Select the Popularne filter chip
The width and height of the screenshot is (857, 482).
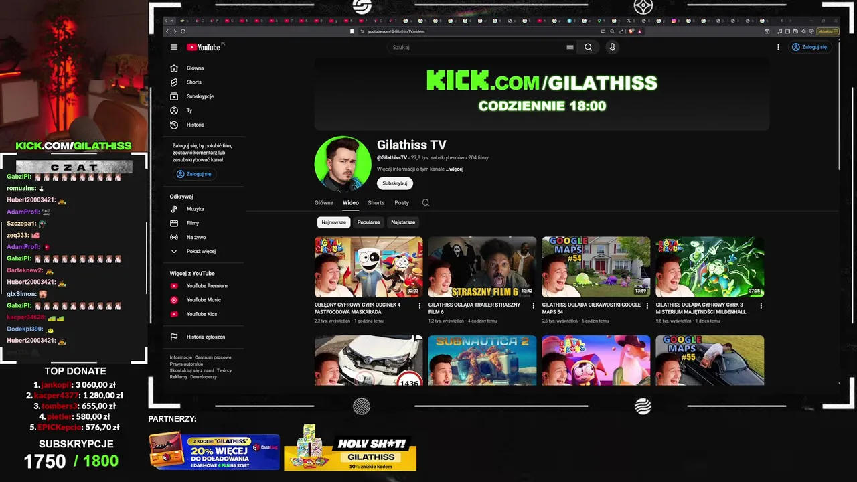pyautogui.click(x=369, y=222)
